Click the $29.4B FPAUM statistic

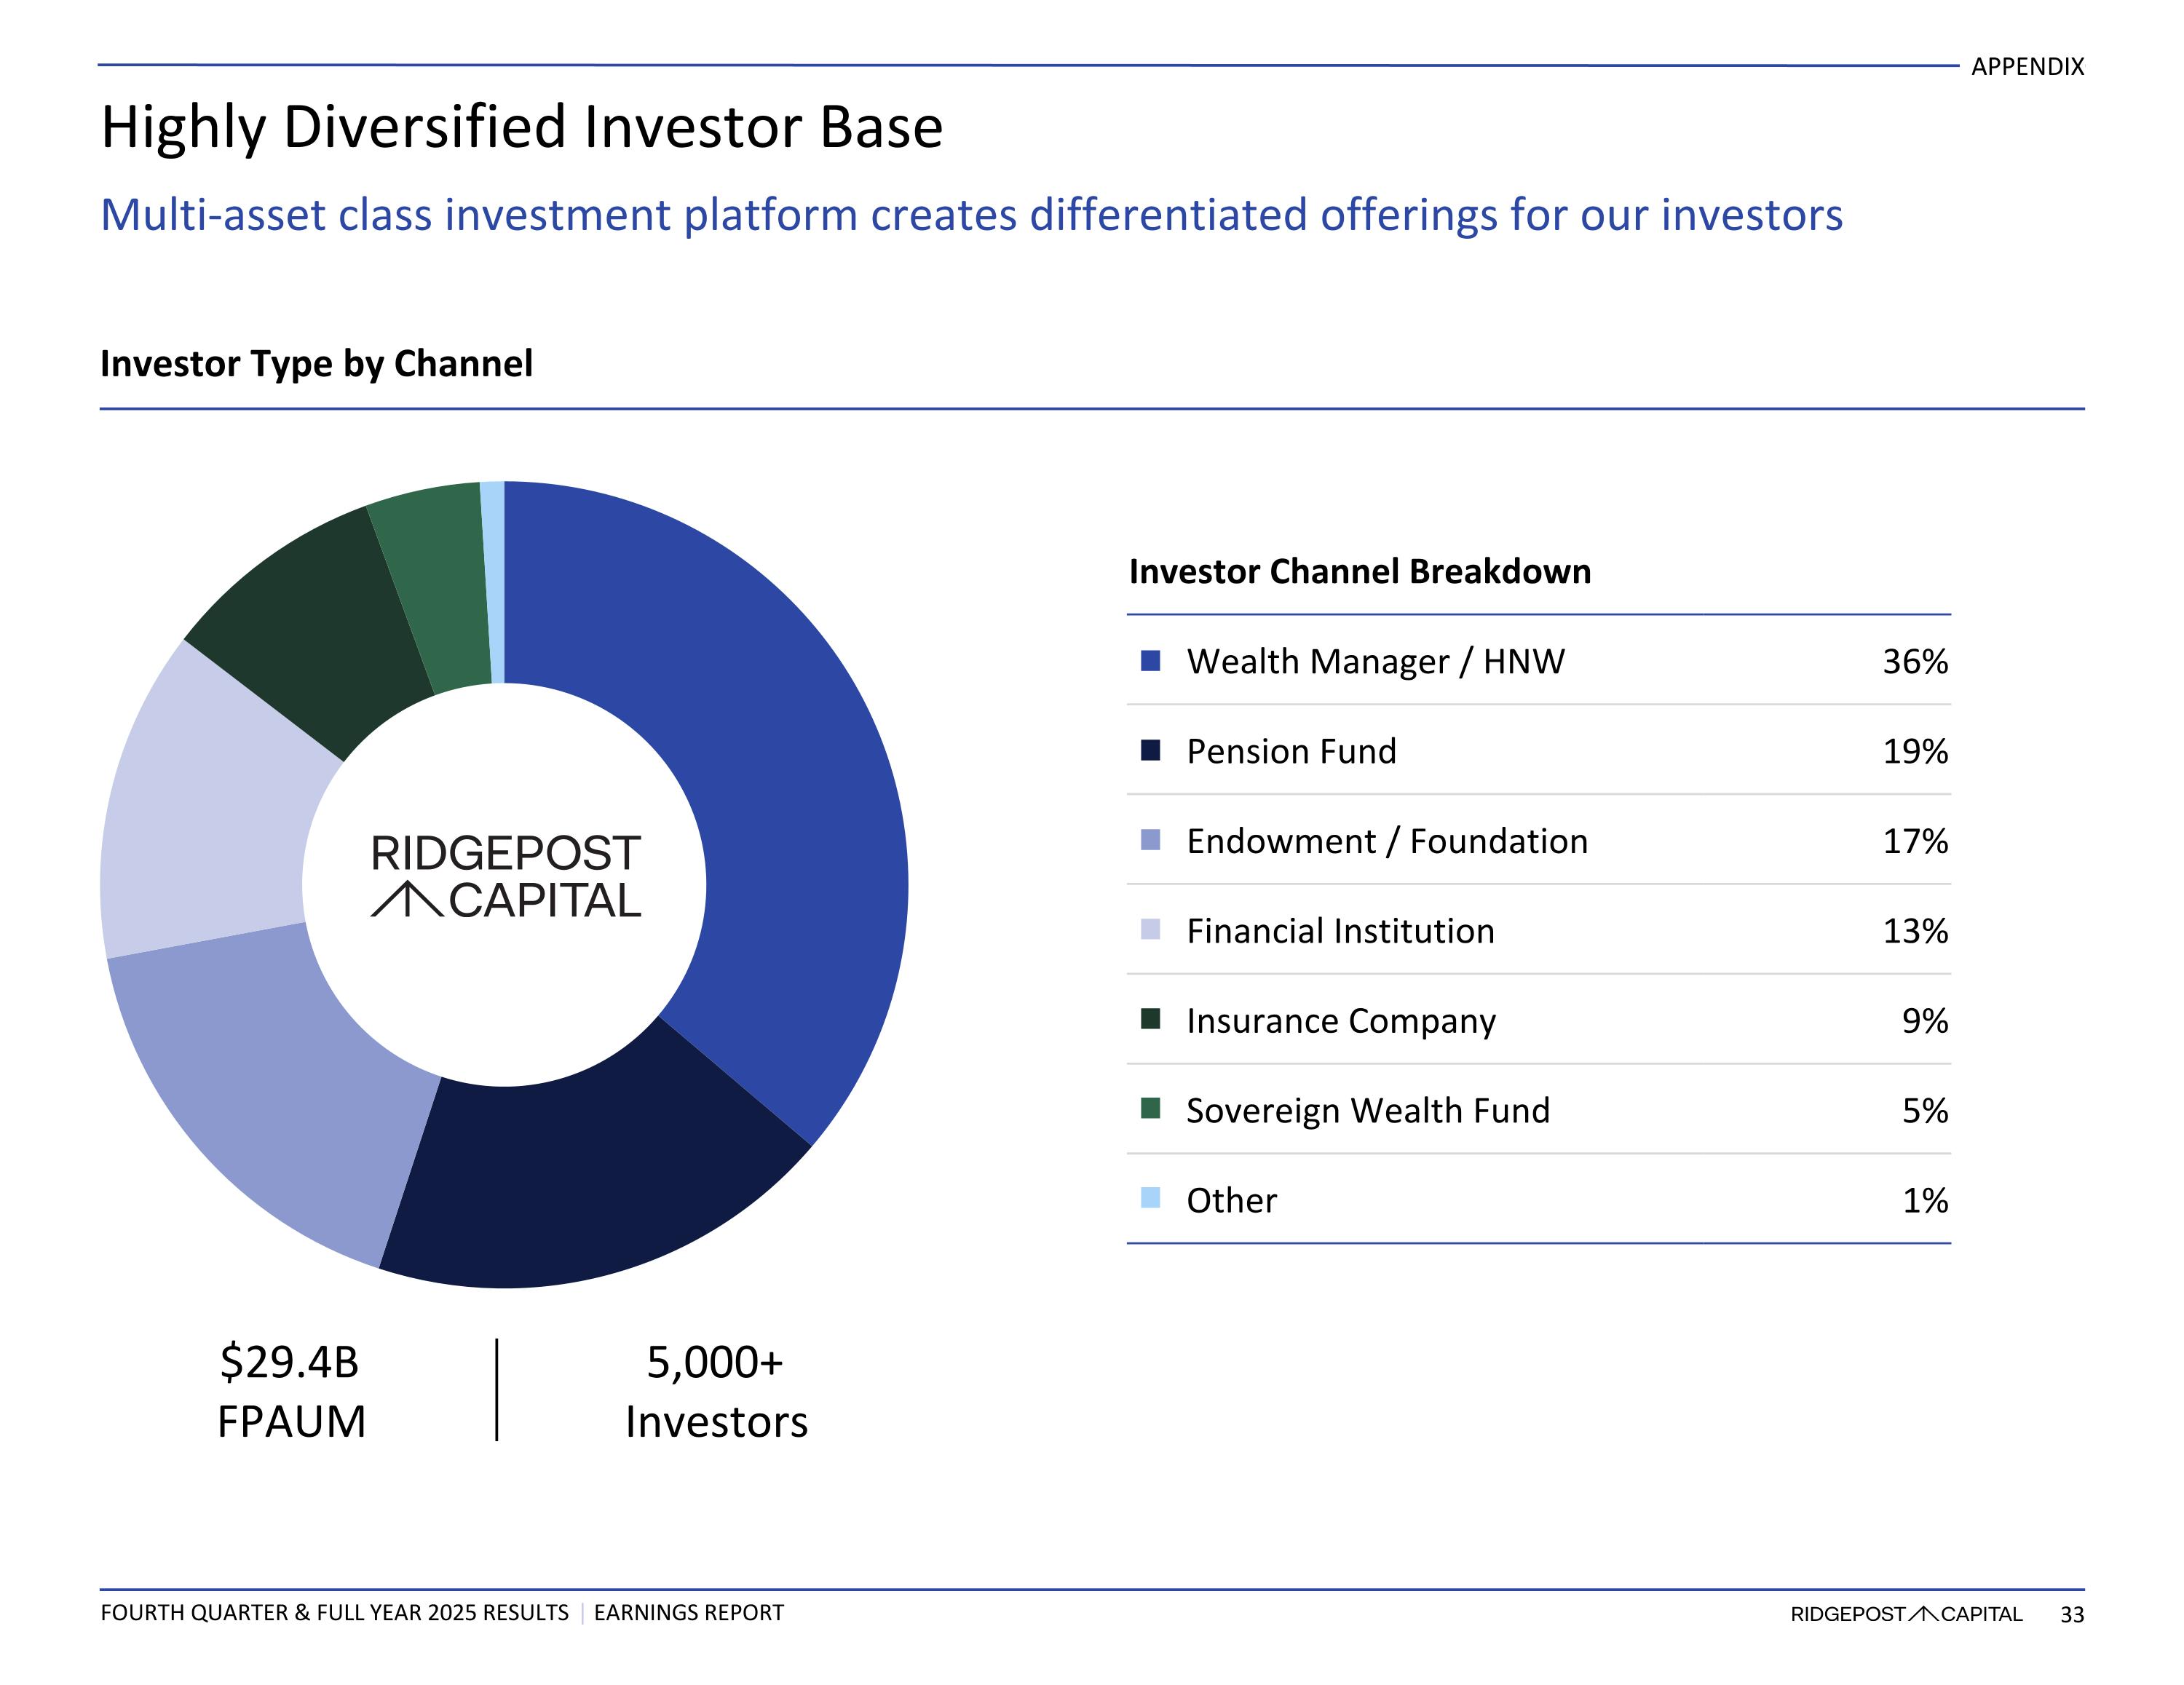coord(291,1391)
